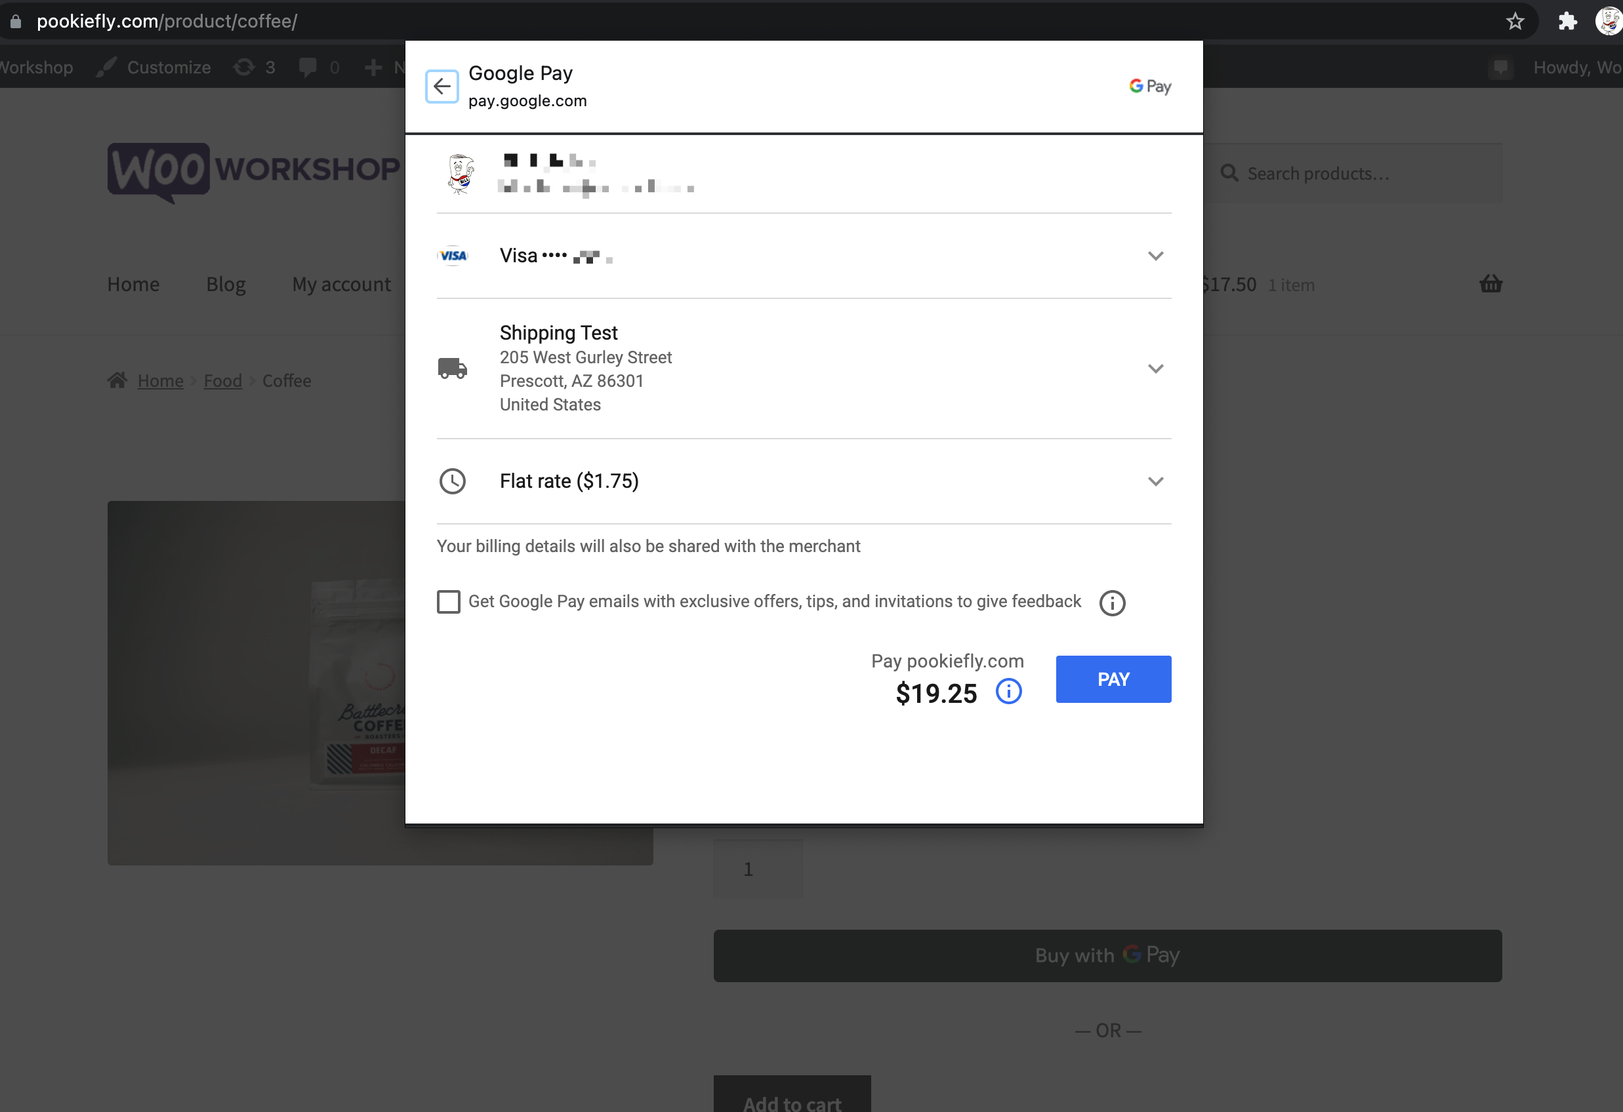1623x1112 pixels.
Task: Click the pay.google.com text in header
Action: point(527,100)
